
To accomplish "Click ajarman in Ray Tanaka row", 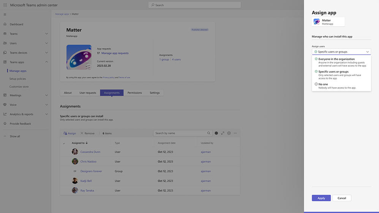I will 206,190.
